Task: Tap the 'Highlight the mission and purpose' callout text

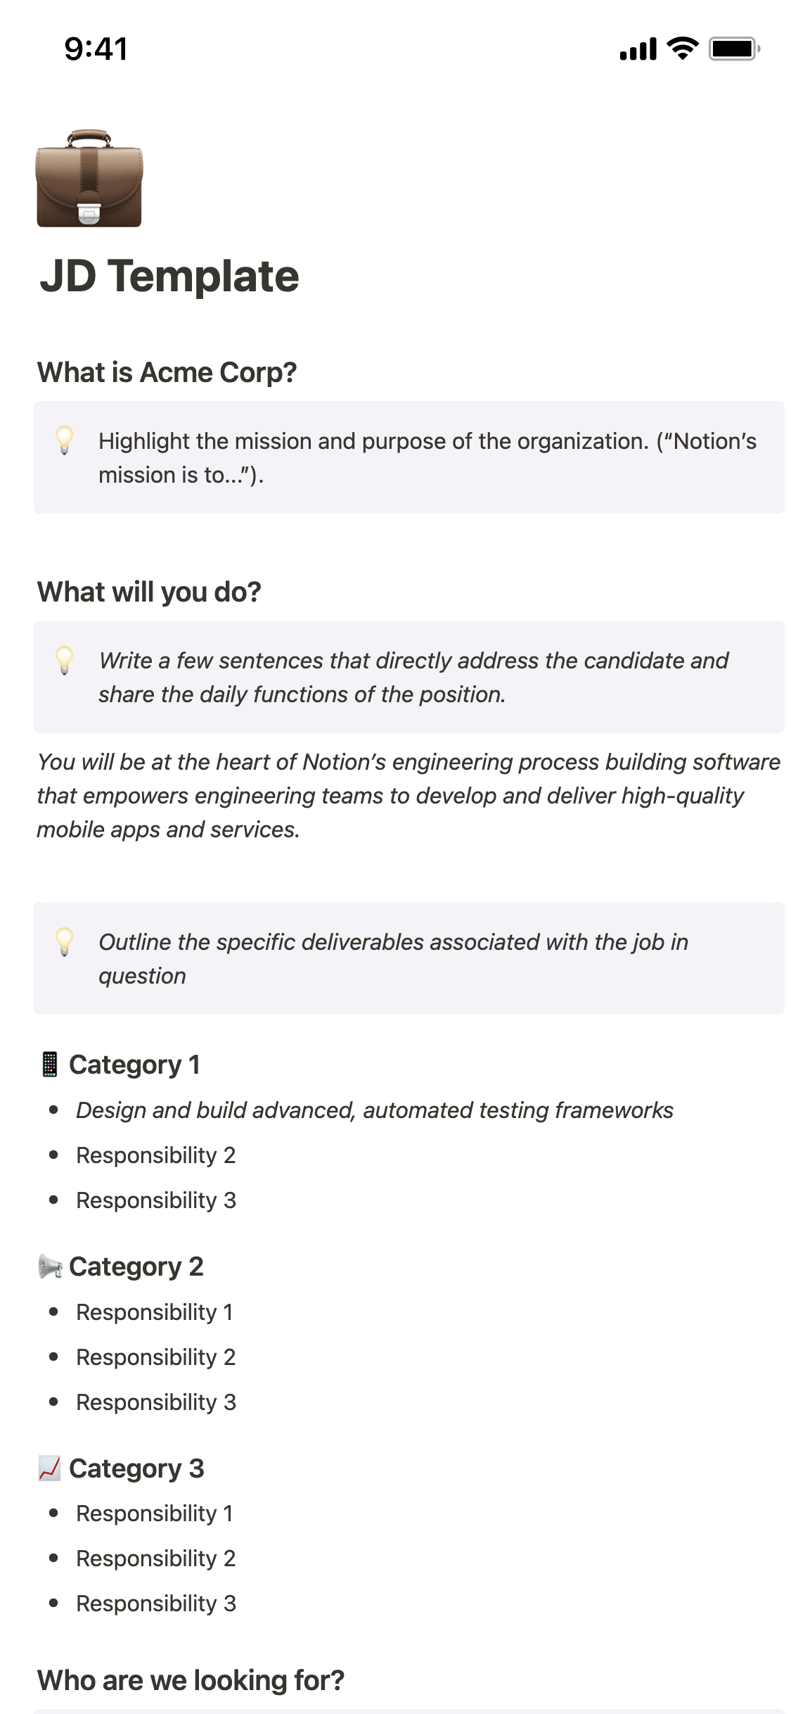Action: 427,457
